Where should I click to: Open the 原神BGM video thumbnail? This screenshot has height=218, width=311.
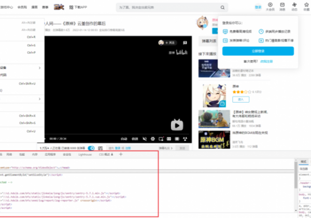[214, 140]
